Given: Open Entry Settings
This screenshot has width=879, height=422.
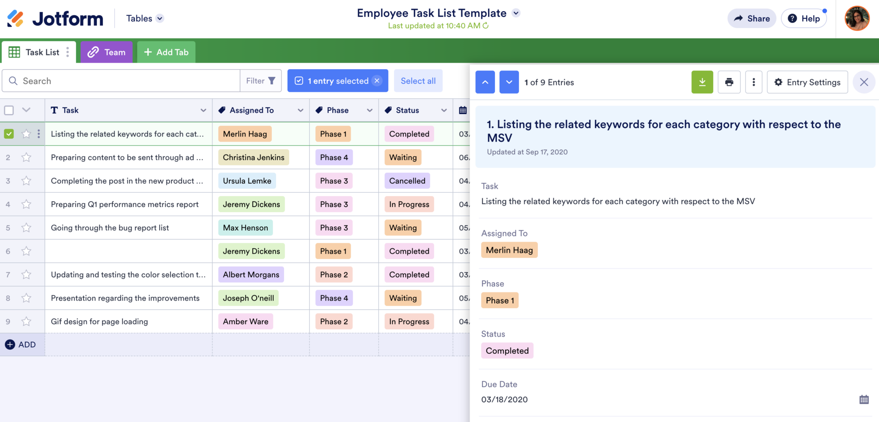Looking at the screenshot, I should [807, 82].
